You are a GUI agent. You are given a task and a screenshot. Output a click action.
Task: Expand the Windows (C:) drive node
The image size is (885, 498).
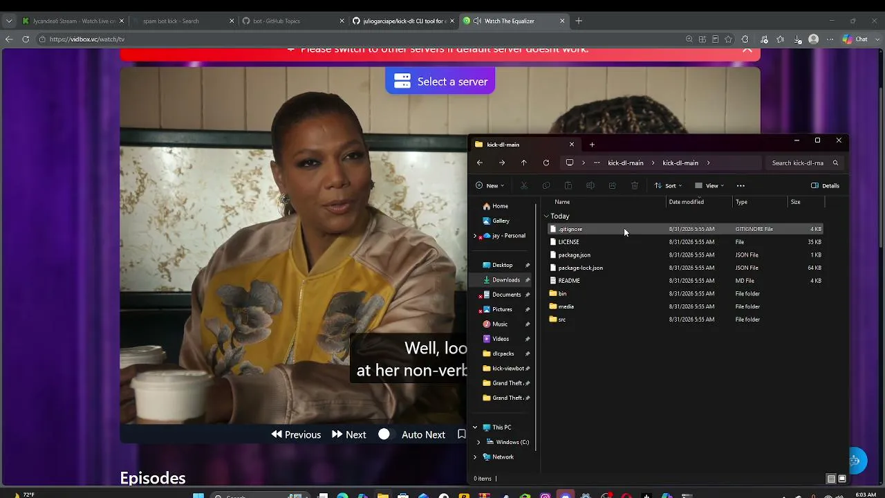(478, 442)
